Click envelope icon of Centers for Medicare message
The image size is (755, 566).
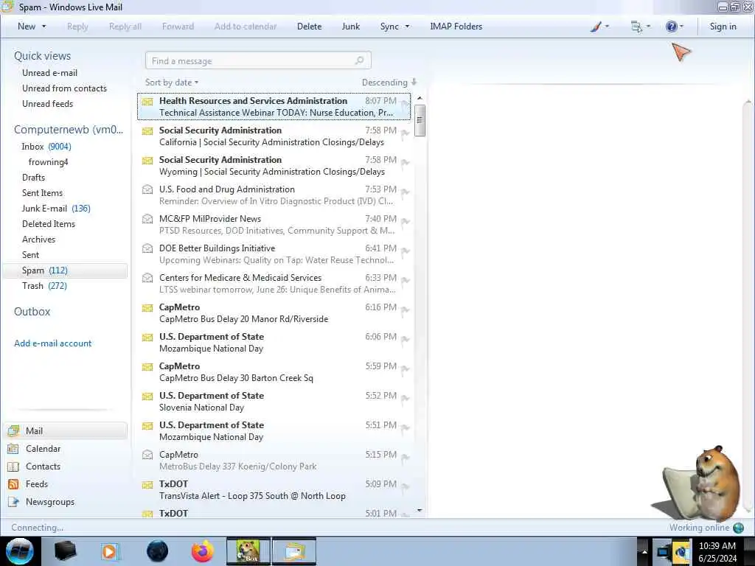[147, 278]
